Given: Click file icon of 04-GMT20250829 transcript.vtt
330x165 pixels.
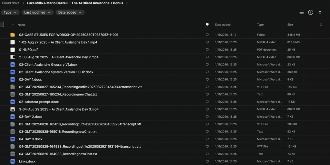Looking at the screenshot, I should (13, 147).
